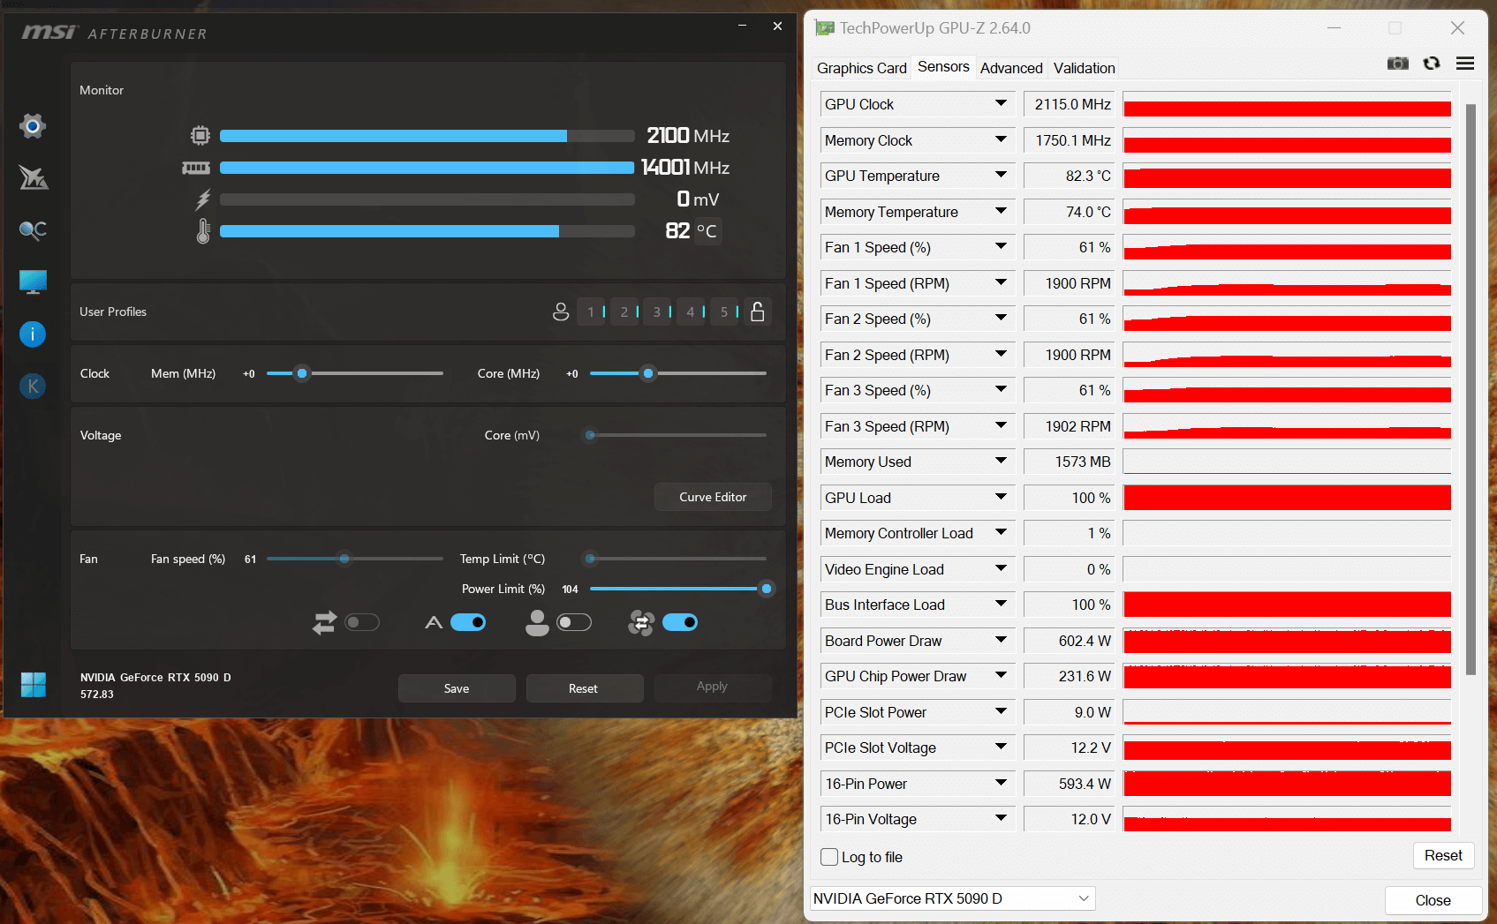The image size is (1497, 924).
Task: Open the Curve Editor
Action: tap(713, 497)
